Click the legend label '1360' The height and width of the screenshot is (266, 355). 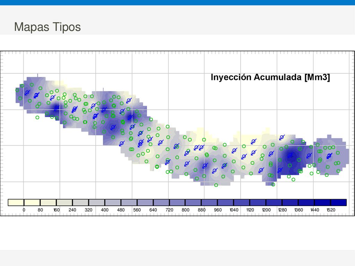[x=298, y=210]
